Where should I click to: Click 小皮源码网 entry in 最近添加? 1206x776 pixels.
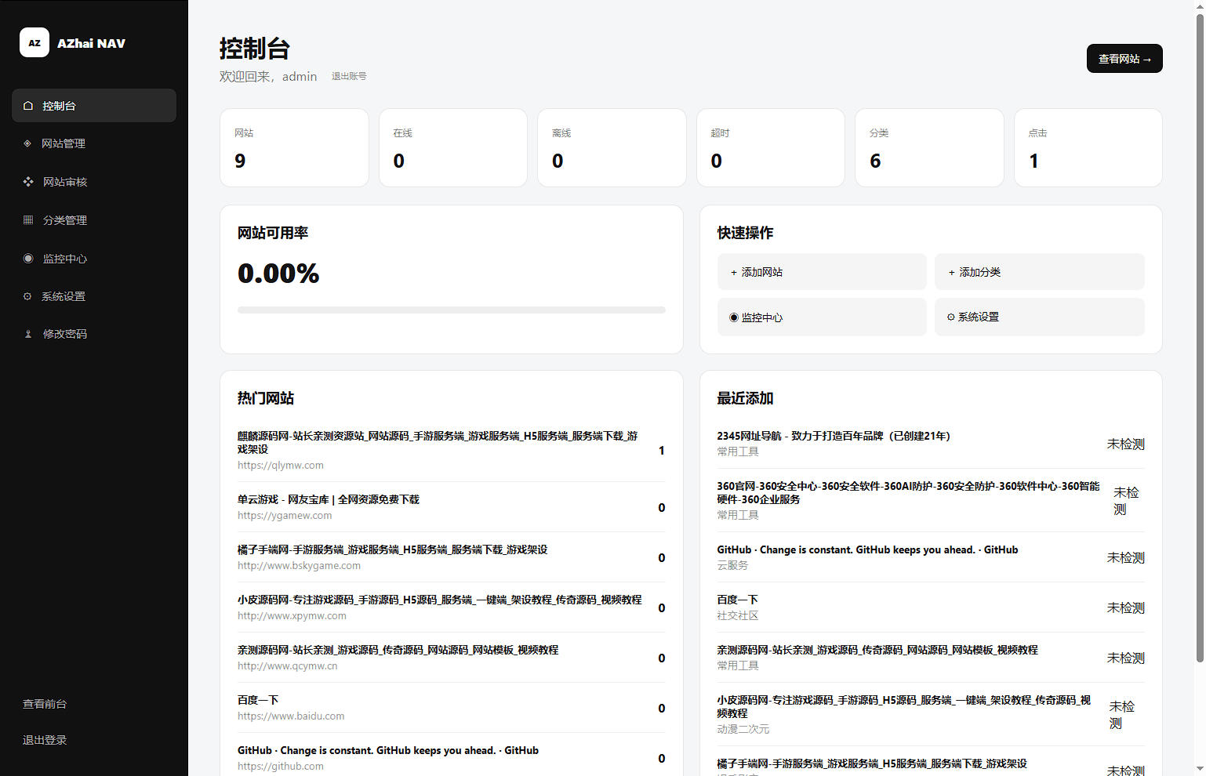tap(904, 706)
